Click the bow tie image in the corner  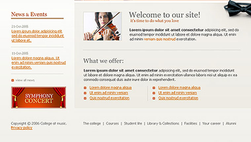239,7
